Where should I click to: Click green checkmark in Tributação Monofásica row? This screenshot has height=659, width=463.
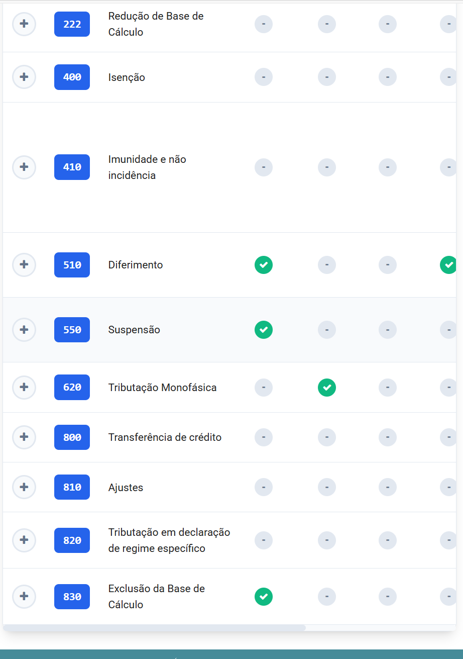coord(327,388)
